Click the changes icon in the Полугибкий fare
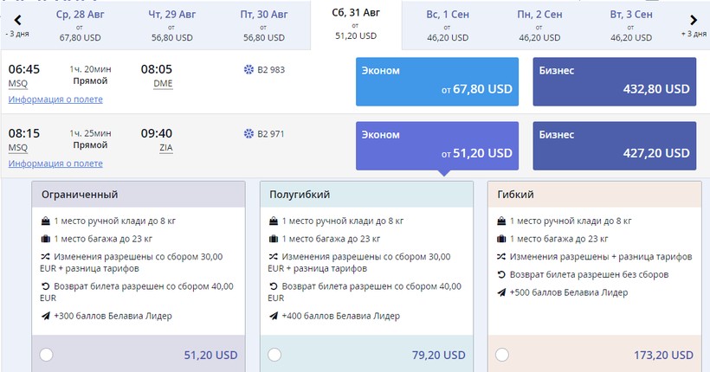Image resolution: width=710 pixels, height=372 pixels. click(274, 257)
